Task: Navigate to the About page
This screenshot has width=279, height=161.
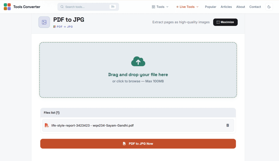Action: [x=241, y=7]
